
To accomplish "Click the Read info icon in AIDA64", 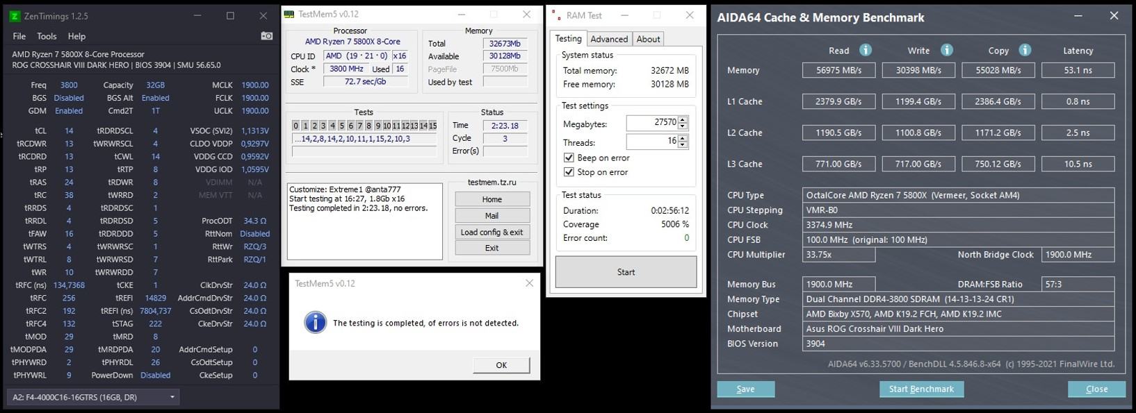I will (866, 50).
